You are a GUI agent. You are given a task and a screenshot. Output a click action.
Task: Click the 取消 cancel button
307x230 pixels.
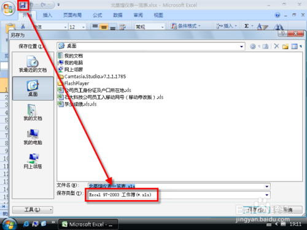click(287, 210)
